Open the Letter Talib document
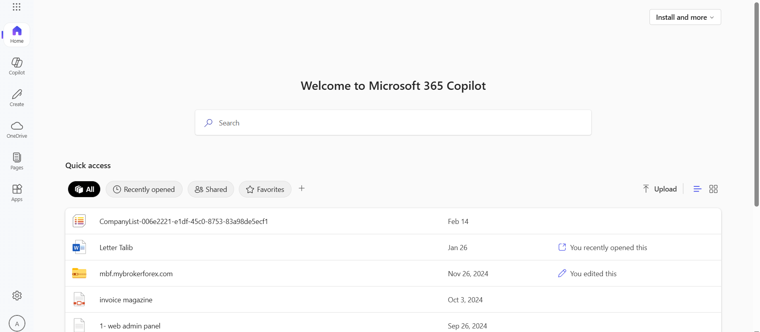This screenshot has height=332, width=760. click(393, 247)
